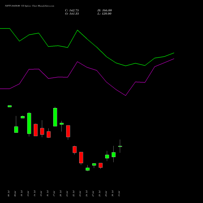This screenshot has height=203, width=203.
Task: Click the 22 Jul red candlestick
Action: coord(75,149)
